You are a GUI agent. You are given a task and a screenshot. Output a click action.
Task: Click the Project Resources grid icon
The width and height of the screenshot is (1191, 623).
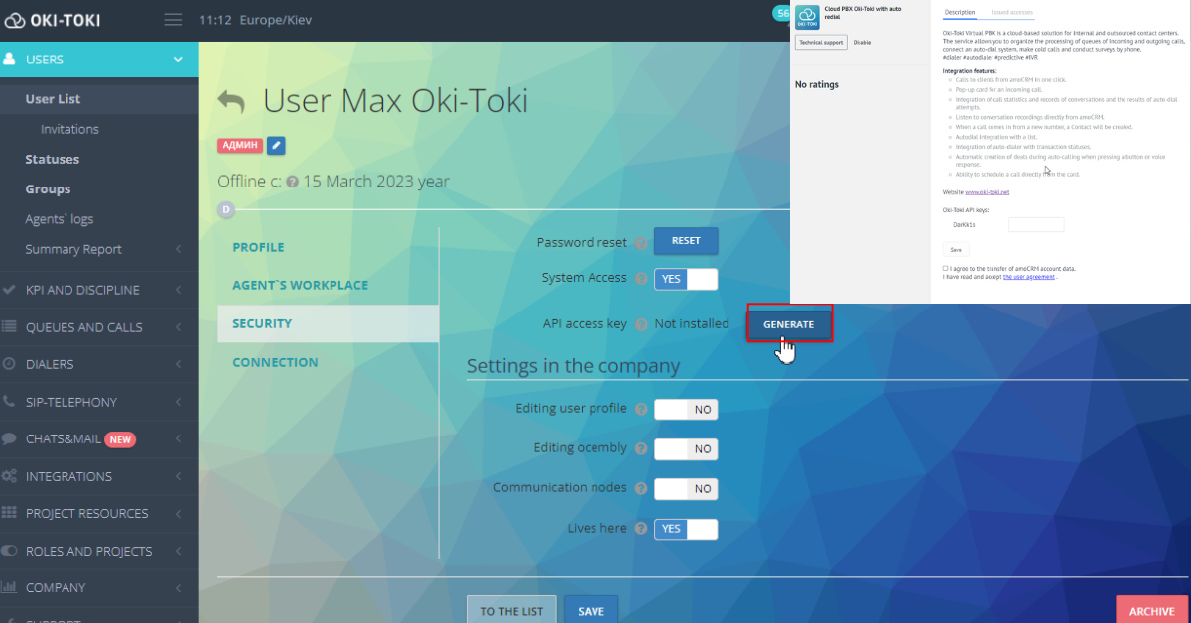(9, 513)
